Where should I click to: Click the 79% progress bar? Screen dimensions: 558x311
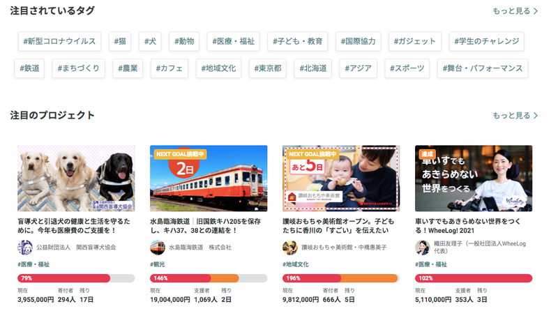click(x=76, y=278)
